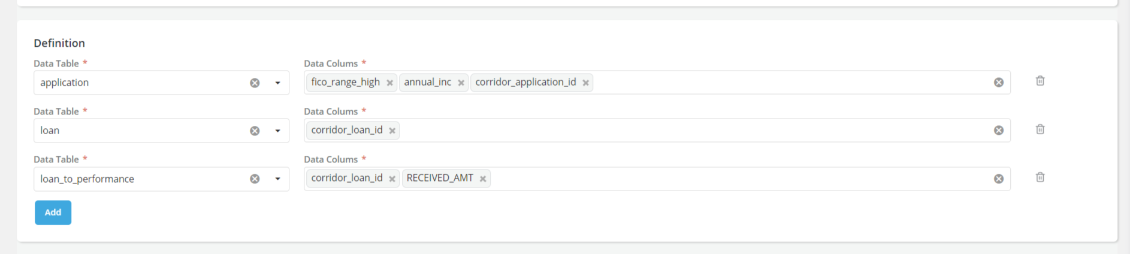Viewport: 1130px width, 254px height.
Task: Clear all columns in loan_to_performance row
Action: (x=998, y=179)
